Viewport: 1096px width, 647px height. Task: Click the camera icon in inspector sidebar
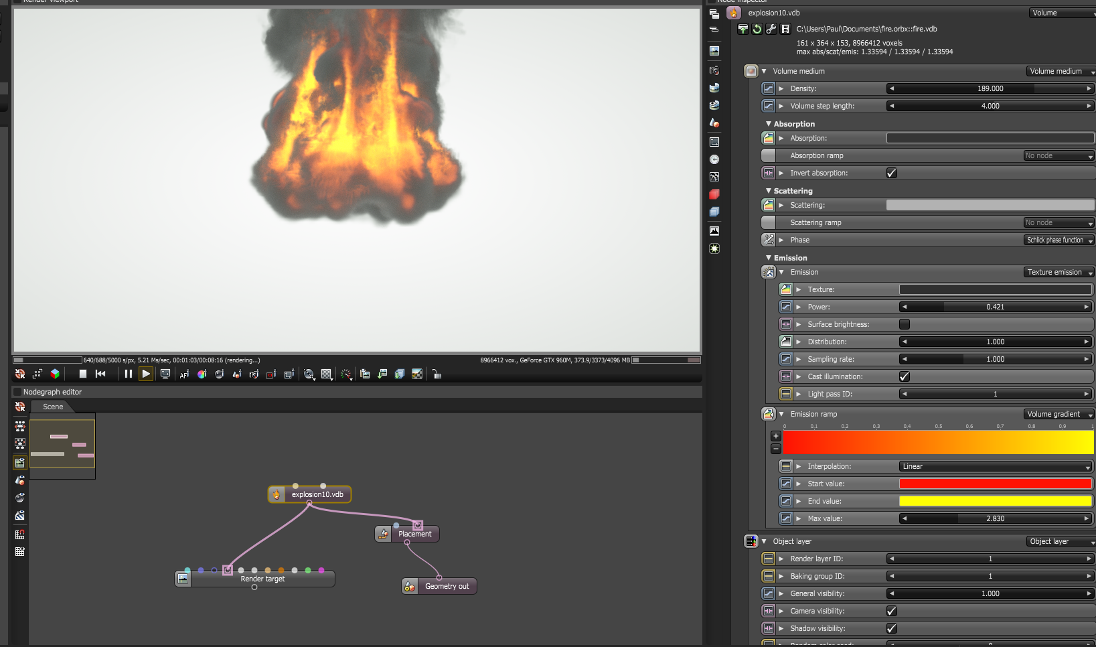pyautogui.click(x=714, y=70)
